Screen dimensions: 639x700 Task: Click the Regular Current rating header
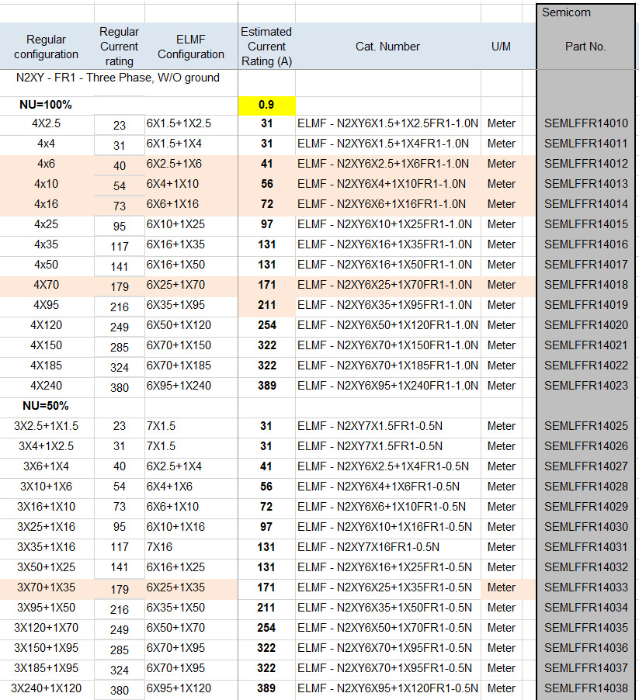point(120,47)
